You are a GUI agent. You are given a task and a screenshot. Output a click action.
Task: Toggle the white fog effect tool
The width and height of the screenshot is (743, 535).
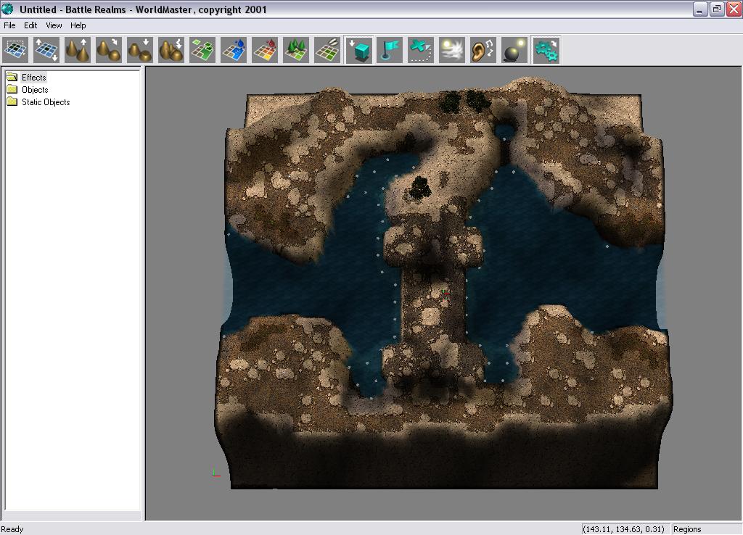pyautogui.click(x=451, y=51)
